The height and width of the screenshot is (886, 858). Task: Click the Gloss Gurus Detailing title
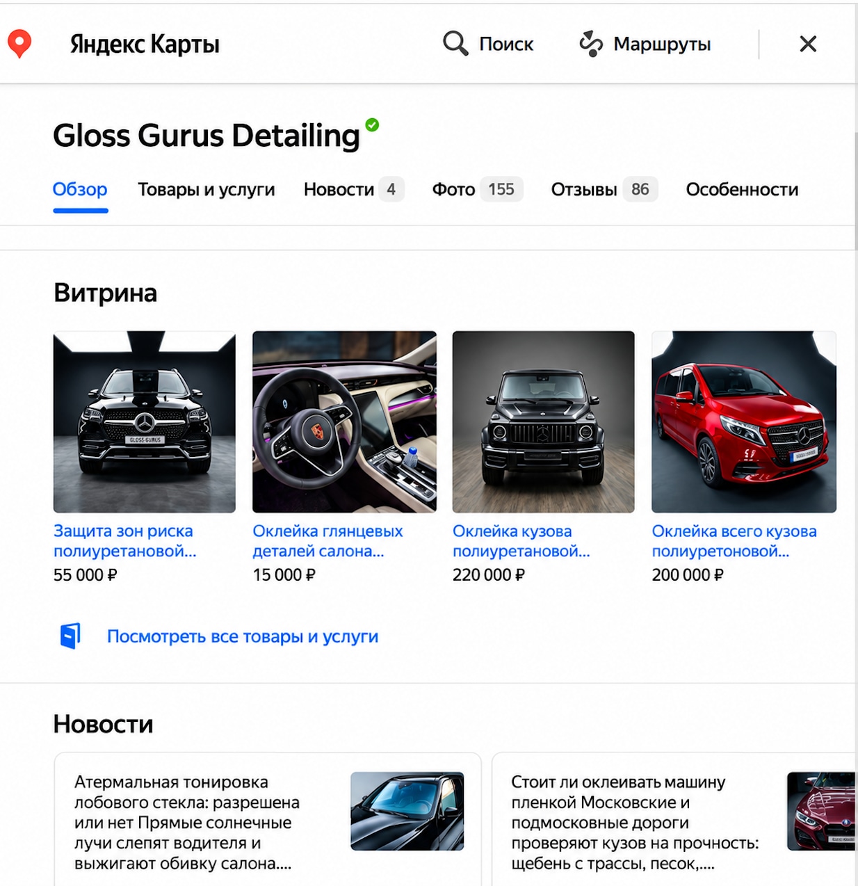(x=207, y=135)
